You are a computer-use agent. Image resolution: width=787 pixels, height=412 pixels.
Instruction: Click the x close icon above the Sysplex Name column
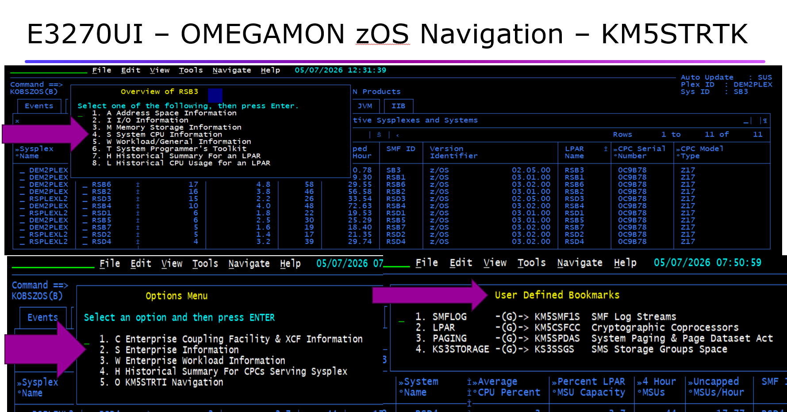tap(17, 121)
